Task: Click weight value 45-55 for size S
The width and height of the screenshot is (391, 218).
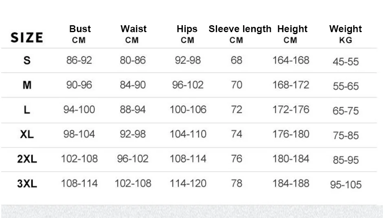Action: 346,62
